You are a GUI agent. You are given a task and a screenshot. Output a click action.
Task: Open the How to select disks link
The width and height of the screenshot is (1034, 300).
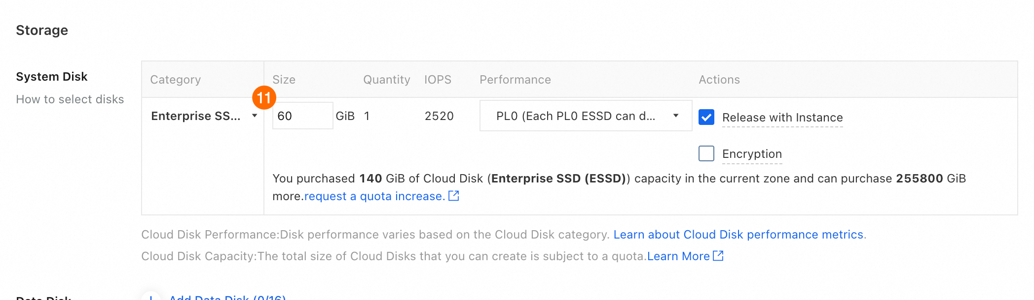pyautogui.click(x=70, y=99)
